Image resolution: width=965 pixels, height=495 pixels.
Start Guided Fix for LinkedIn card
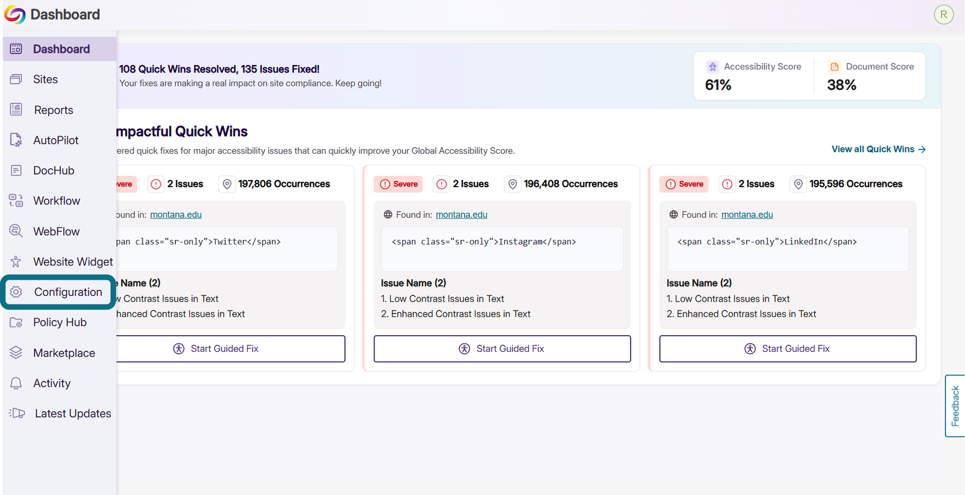coord(788,349)
